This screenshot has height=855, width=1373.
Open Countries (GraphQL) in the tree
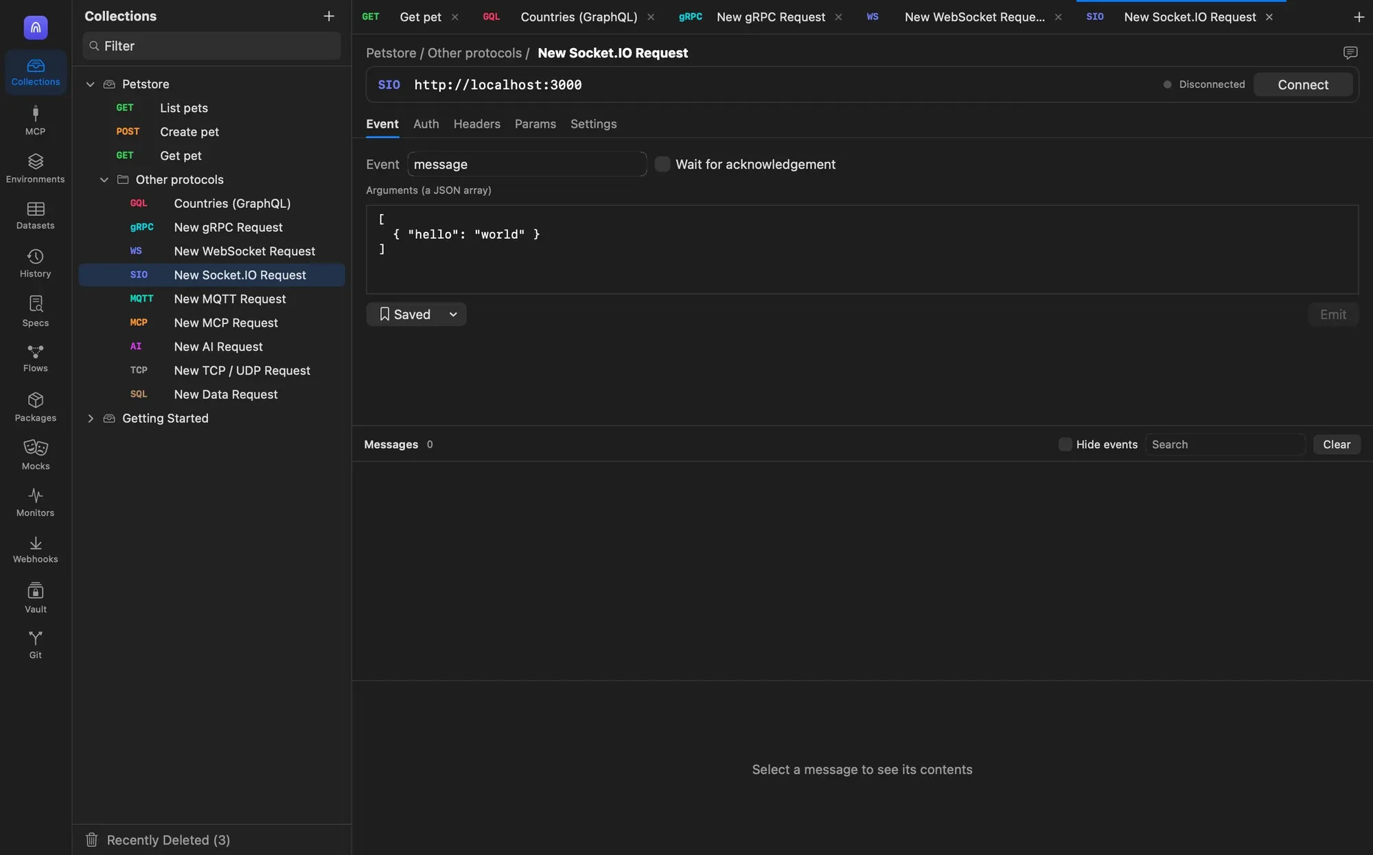[x=211, y=203]
